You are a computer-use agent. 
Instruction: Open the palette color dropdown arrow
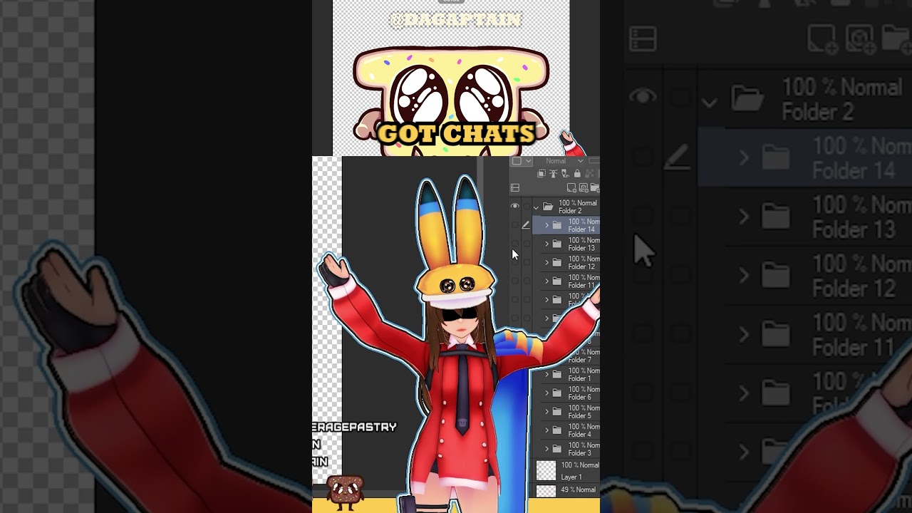[528, 161]
